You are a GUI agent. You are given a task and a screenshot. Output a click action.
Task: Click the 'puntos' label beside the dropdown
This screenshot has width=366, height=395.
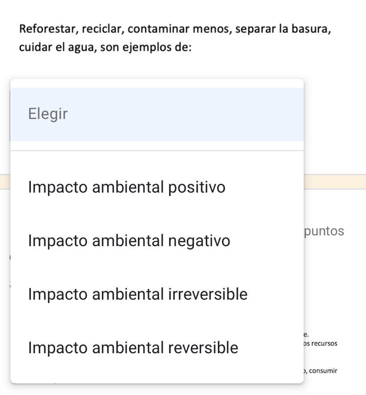pos(325,231)
